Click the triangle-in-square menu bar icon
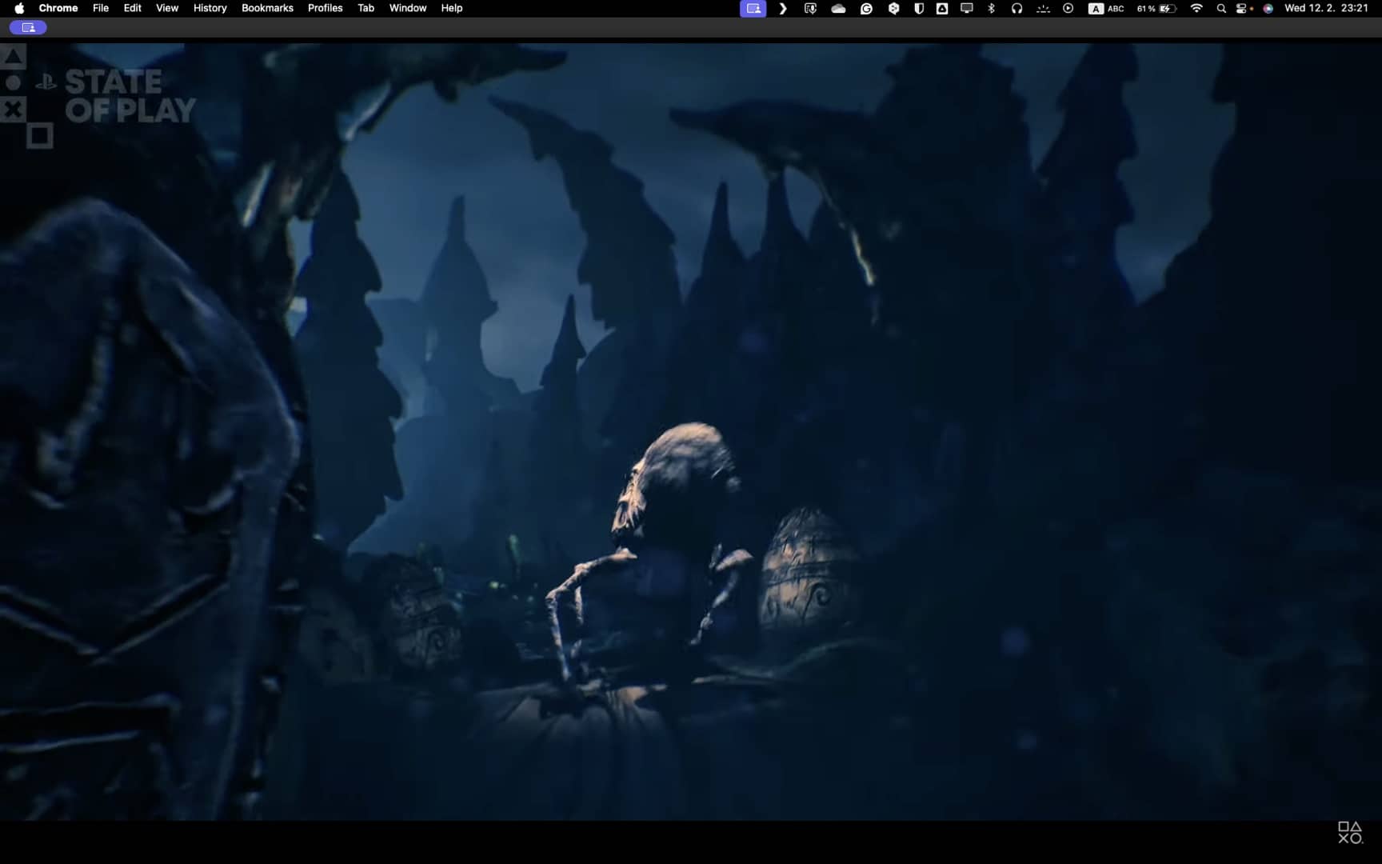The height and width of the screenshot is (864, 1382). pyautogui.click(x=942, y=8)
